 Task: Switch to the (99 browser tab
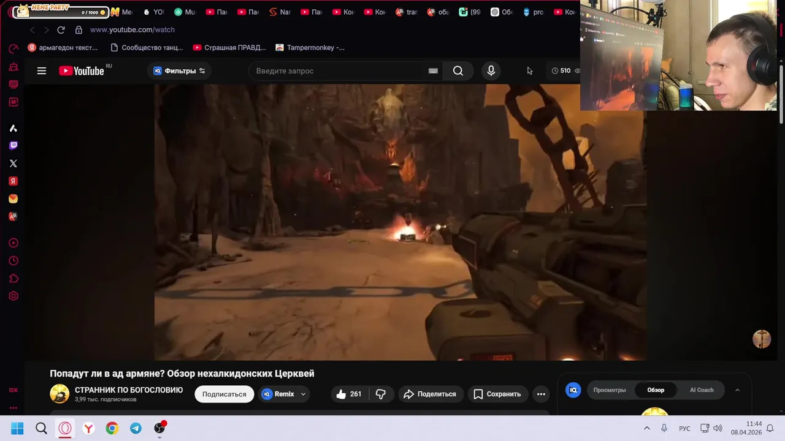click(470, 12)
